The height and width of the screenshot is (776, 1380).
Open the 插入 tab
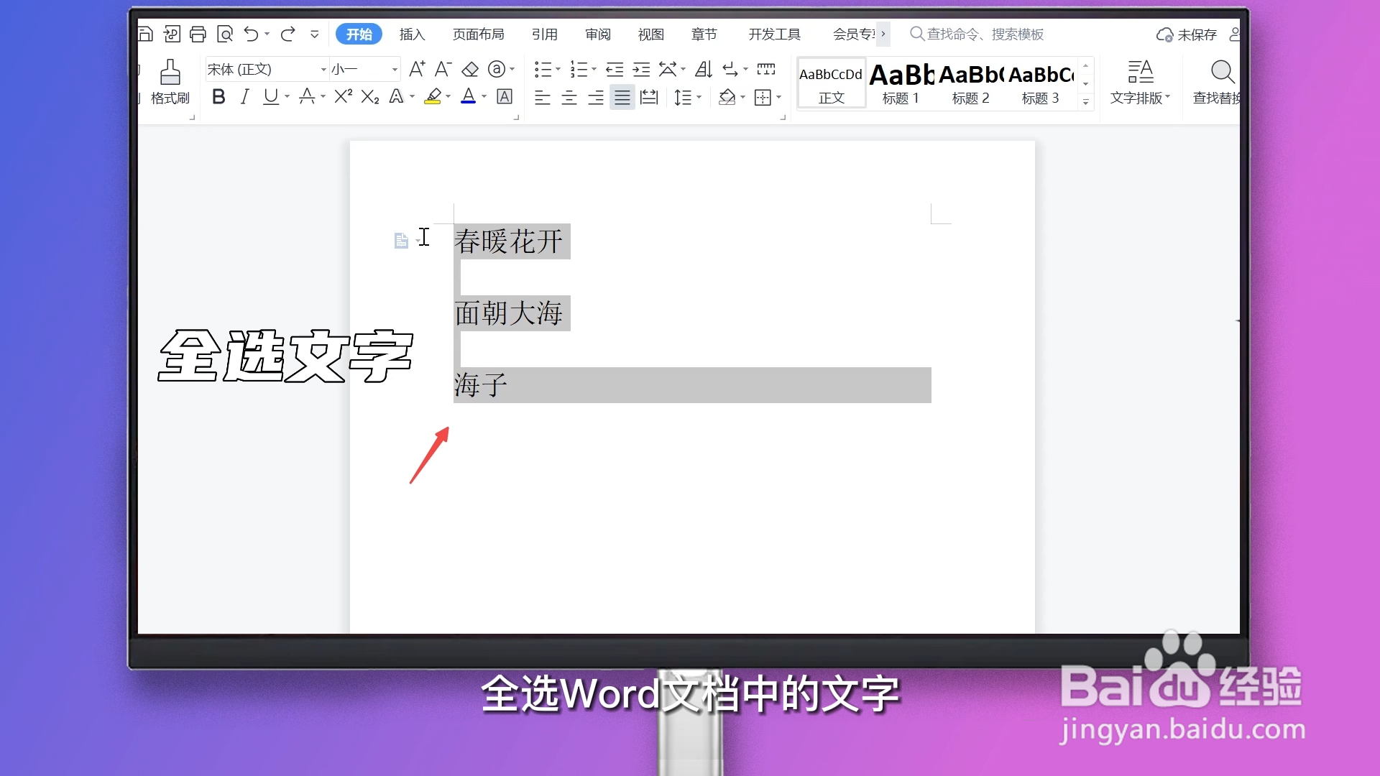point(412,34)
